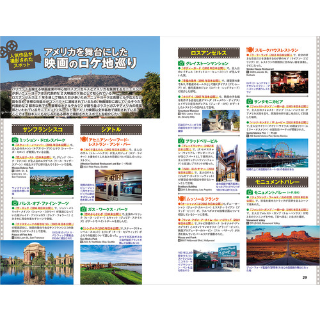The width and height of the screenshot is (320, 320).
Task: Click the highlighted movie title ボディーガード
Action: point(204,68)
